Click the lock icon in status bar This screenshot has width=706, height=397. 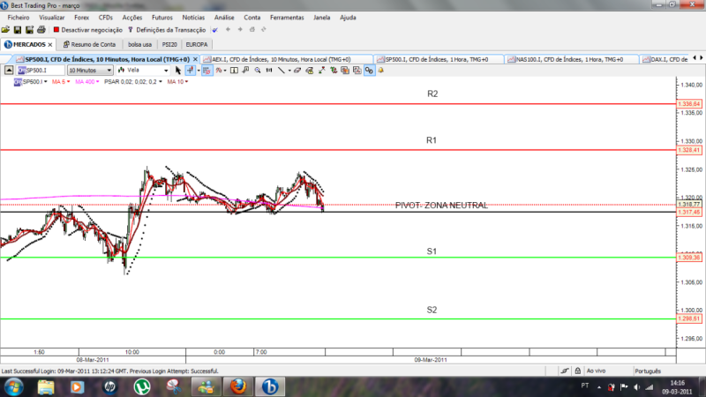click(578, 371)
